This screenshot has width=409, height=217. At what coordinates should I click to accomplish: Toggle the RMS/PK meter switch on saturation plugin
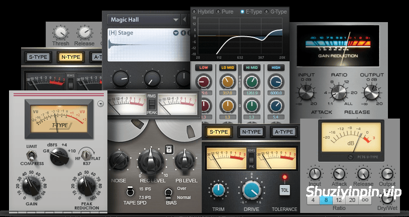pos(251,159)
